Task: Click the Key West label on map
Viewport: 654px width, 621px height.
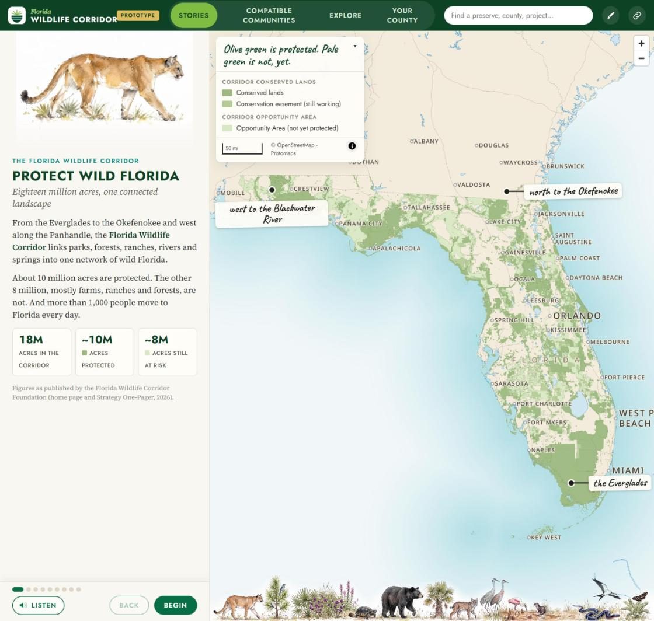Action: click(x=545, y=538)
